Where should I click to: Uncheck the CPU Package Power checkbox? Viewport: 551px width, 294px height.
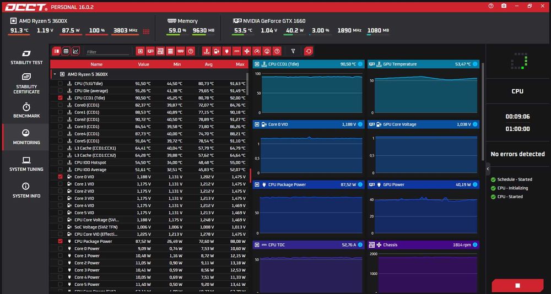pos(60,241)
